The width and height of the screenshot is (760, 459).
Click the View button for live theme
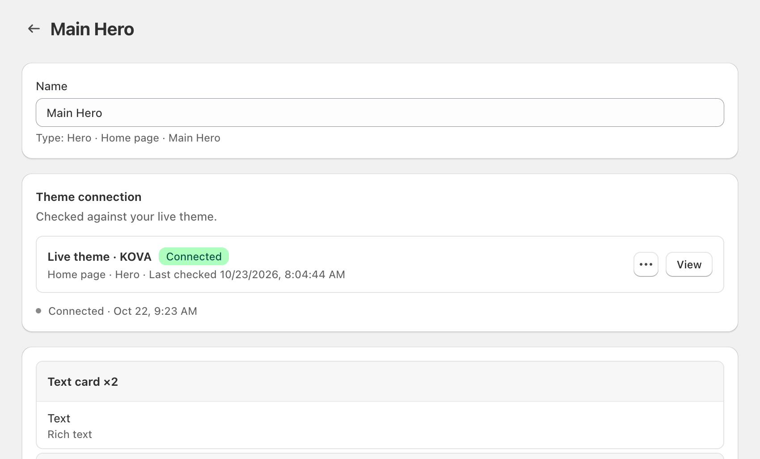tap(689, 264)
